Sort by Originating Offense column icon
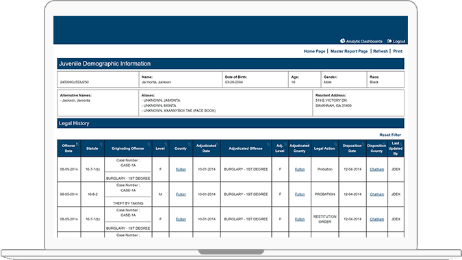462x260 pixels. click(x=149, y=144)
